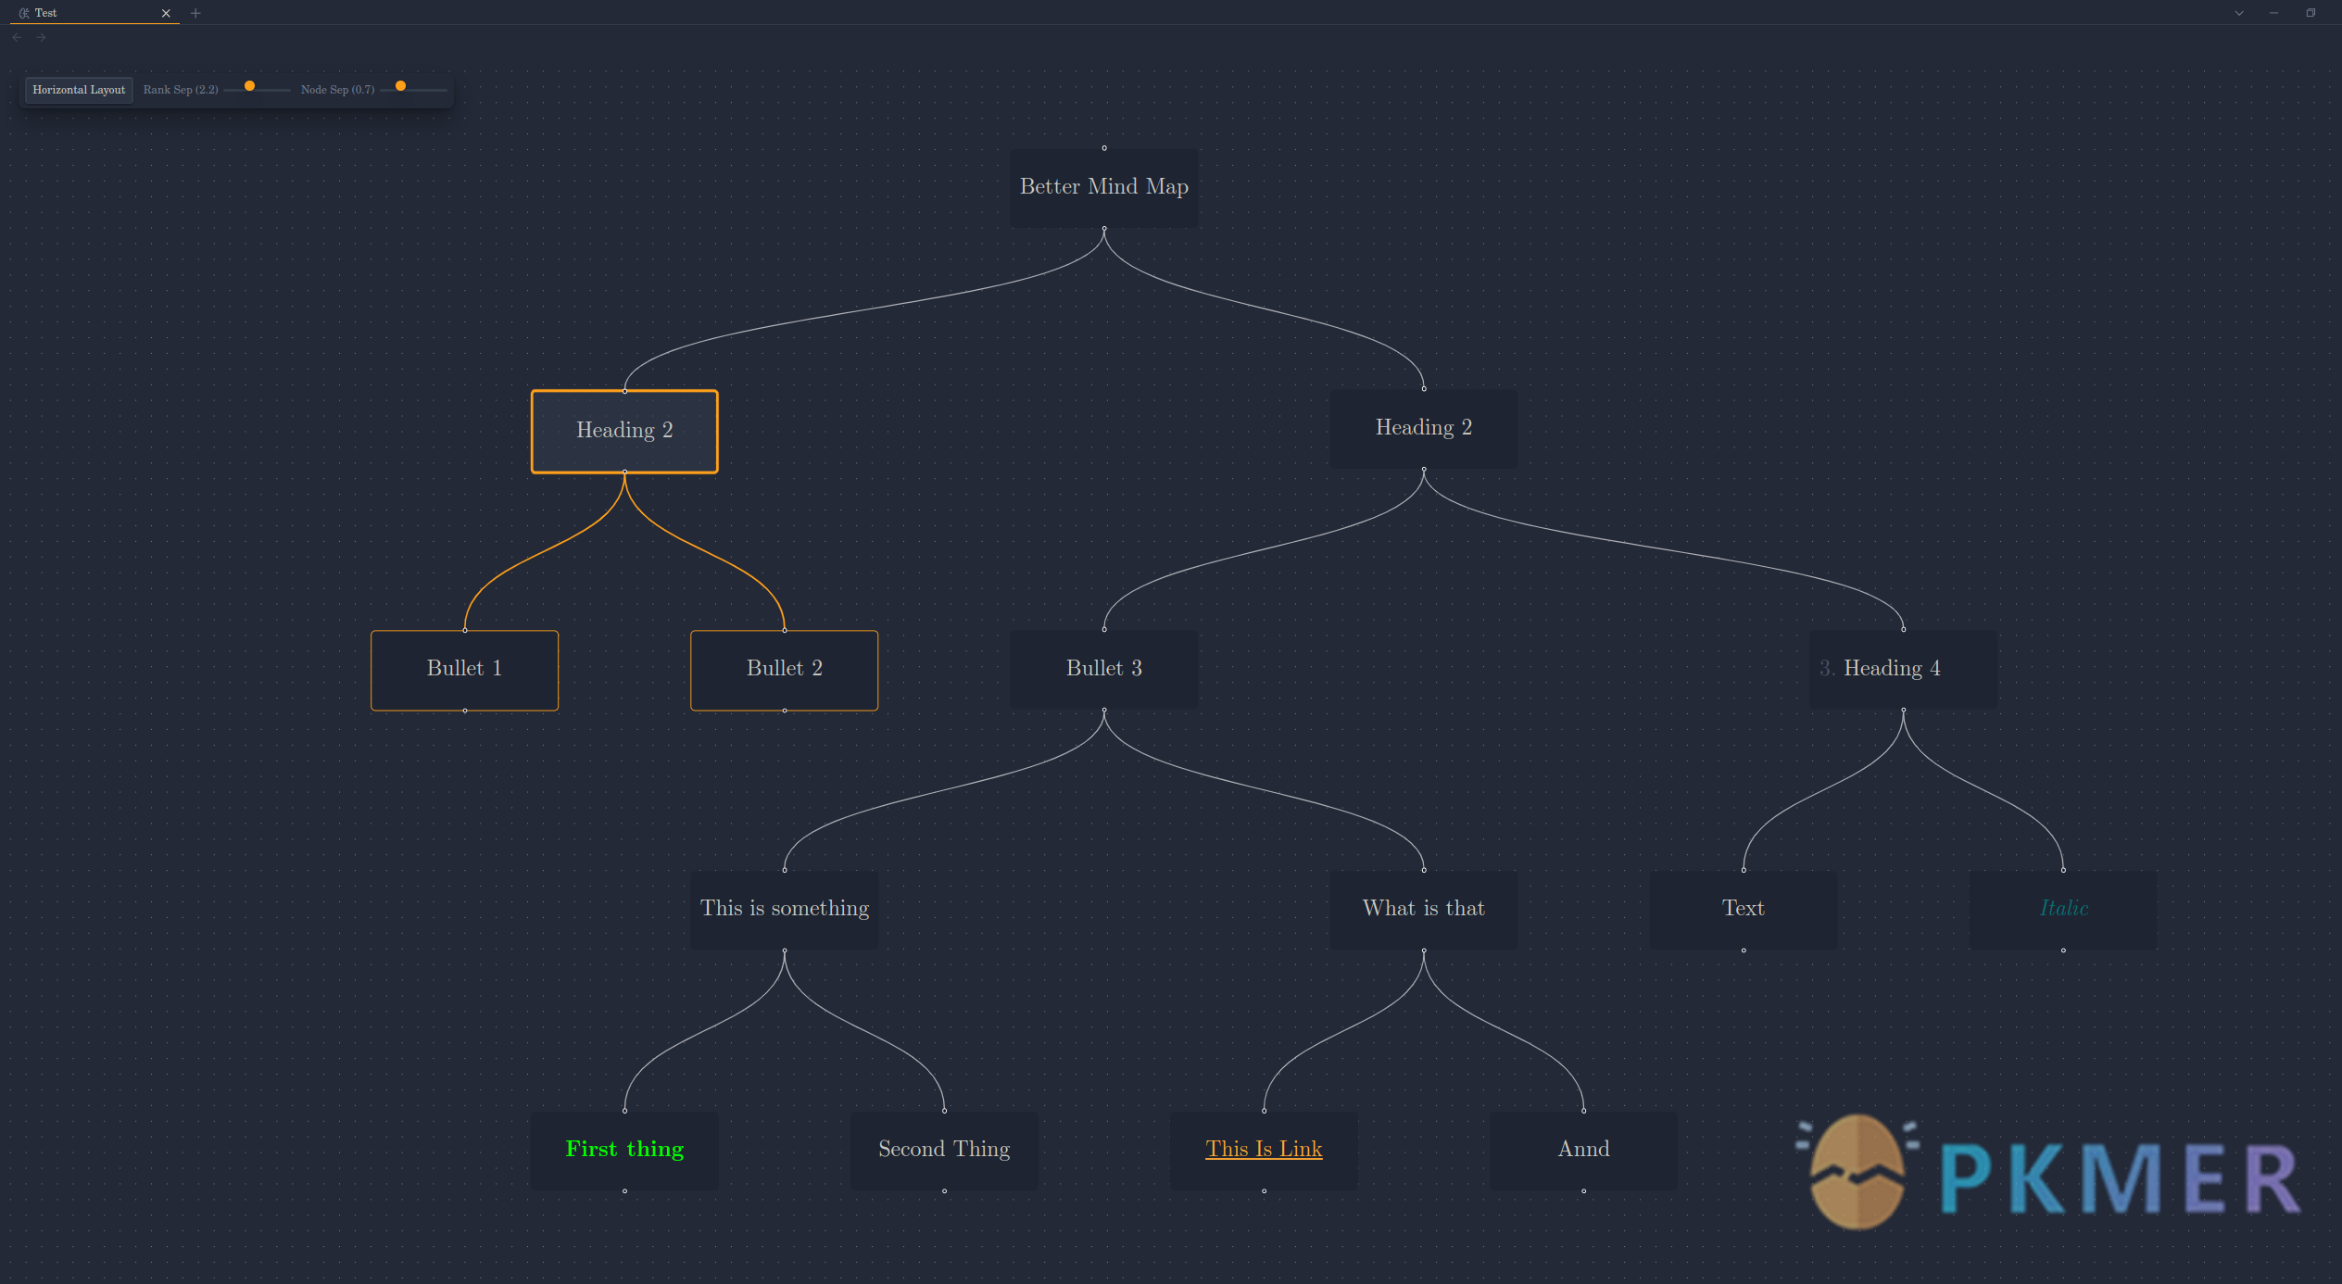Restore the application window size

2311,13
